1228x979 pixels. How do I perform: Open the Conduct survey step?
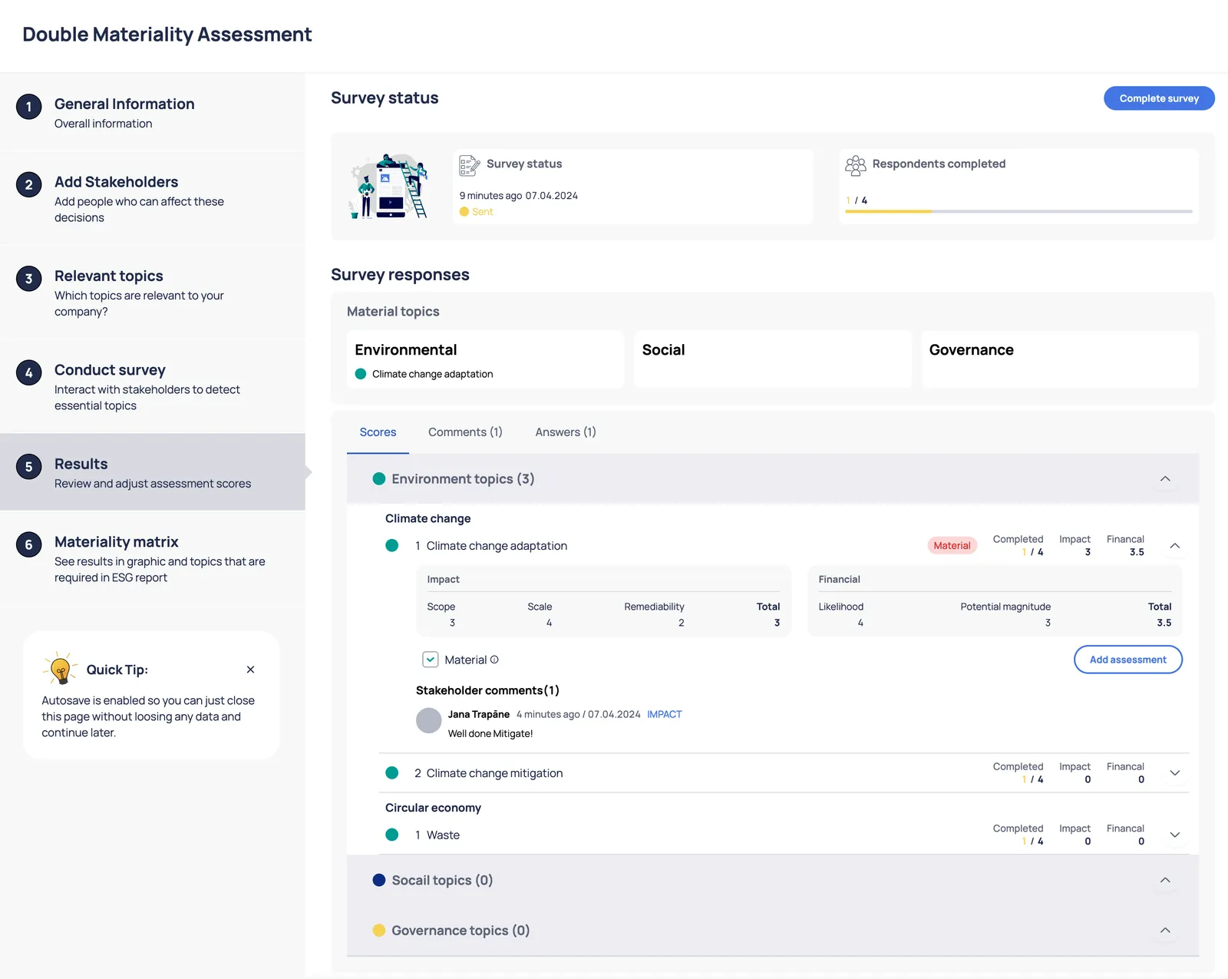(x=153, y=387)
